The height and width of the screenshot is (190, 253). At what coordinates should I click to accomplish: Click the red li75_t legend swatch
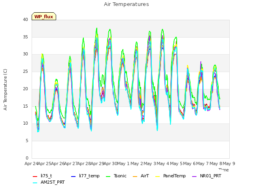[x=35, y=176]
